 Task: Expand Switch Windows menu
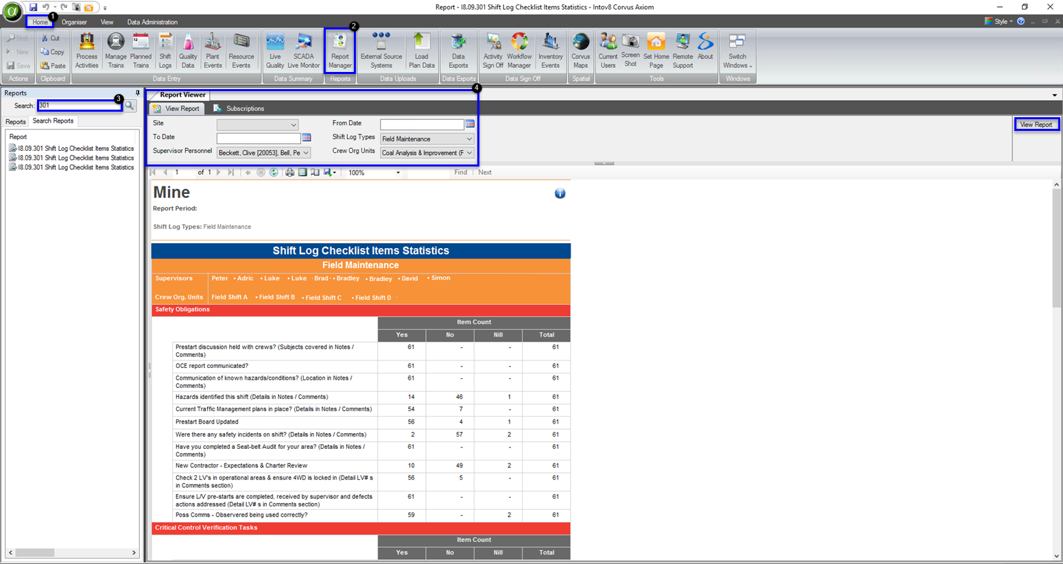[737, 51]
